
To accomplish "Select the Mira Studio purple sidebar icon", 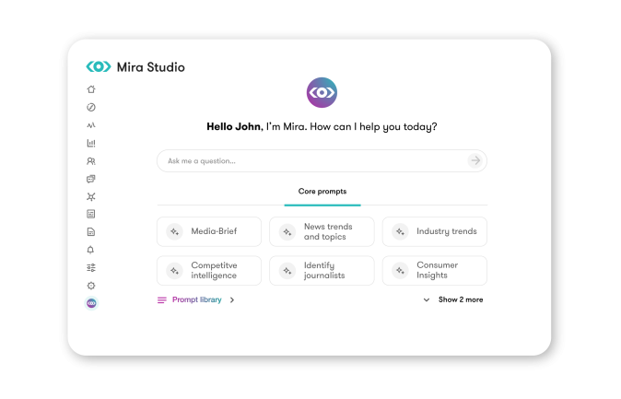I will 91,303.
